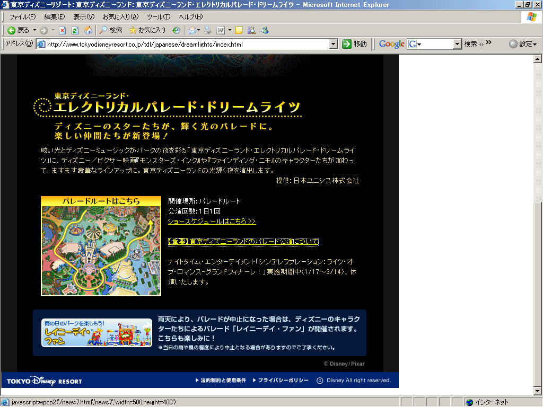The width and height of the screenshot is (543, 407).
Task: Click into the address URL field
Action: 187,44
